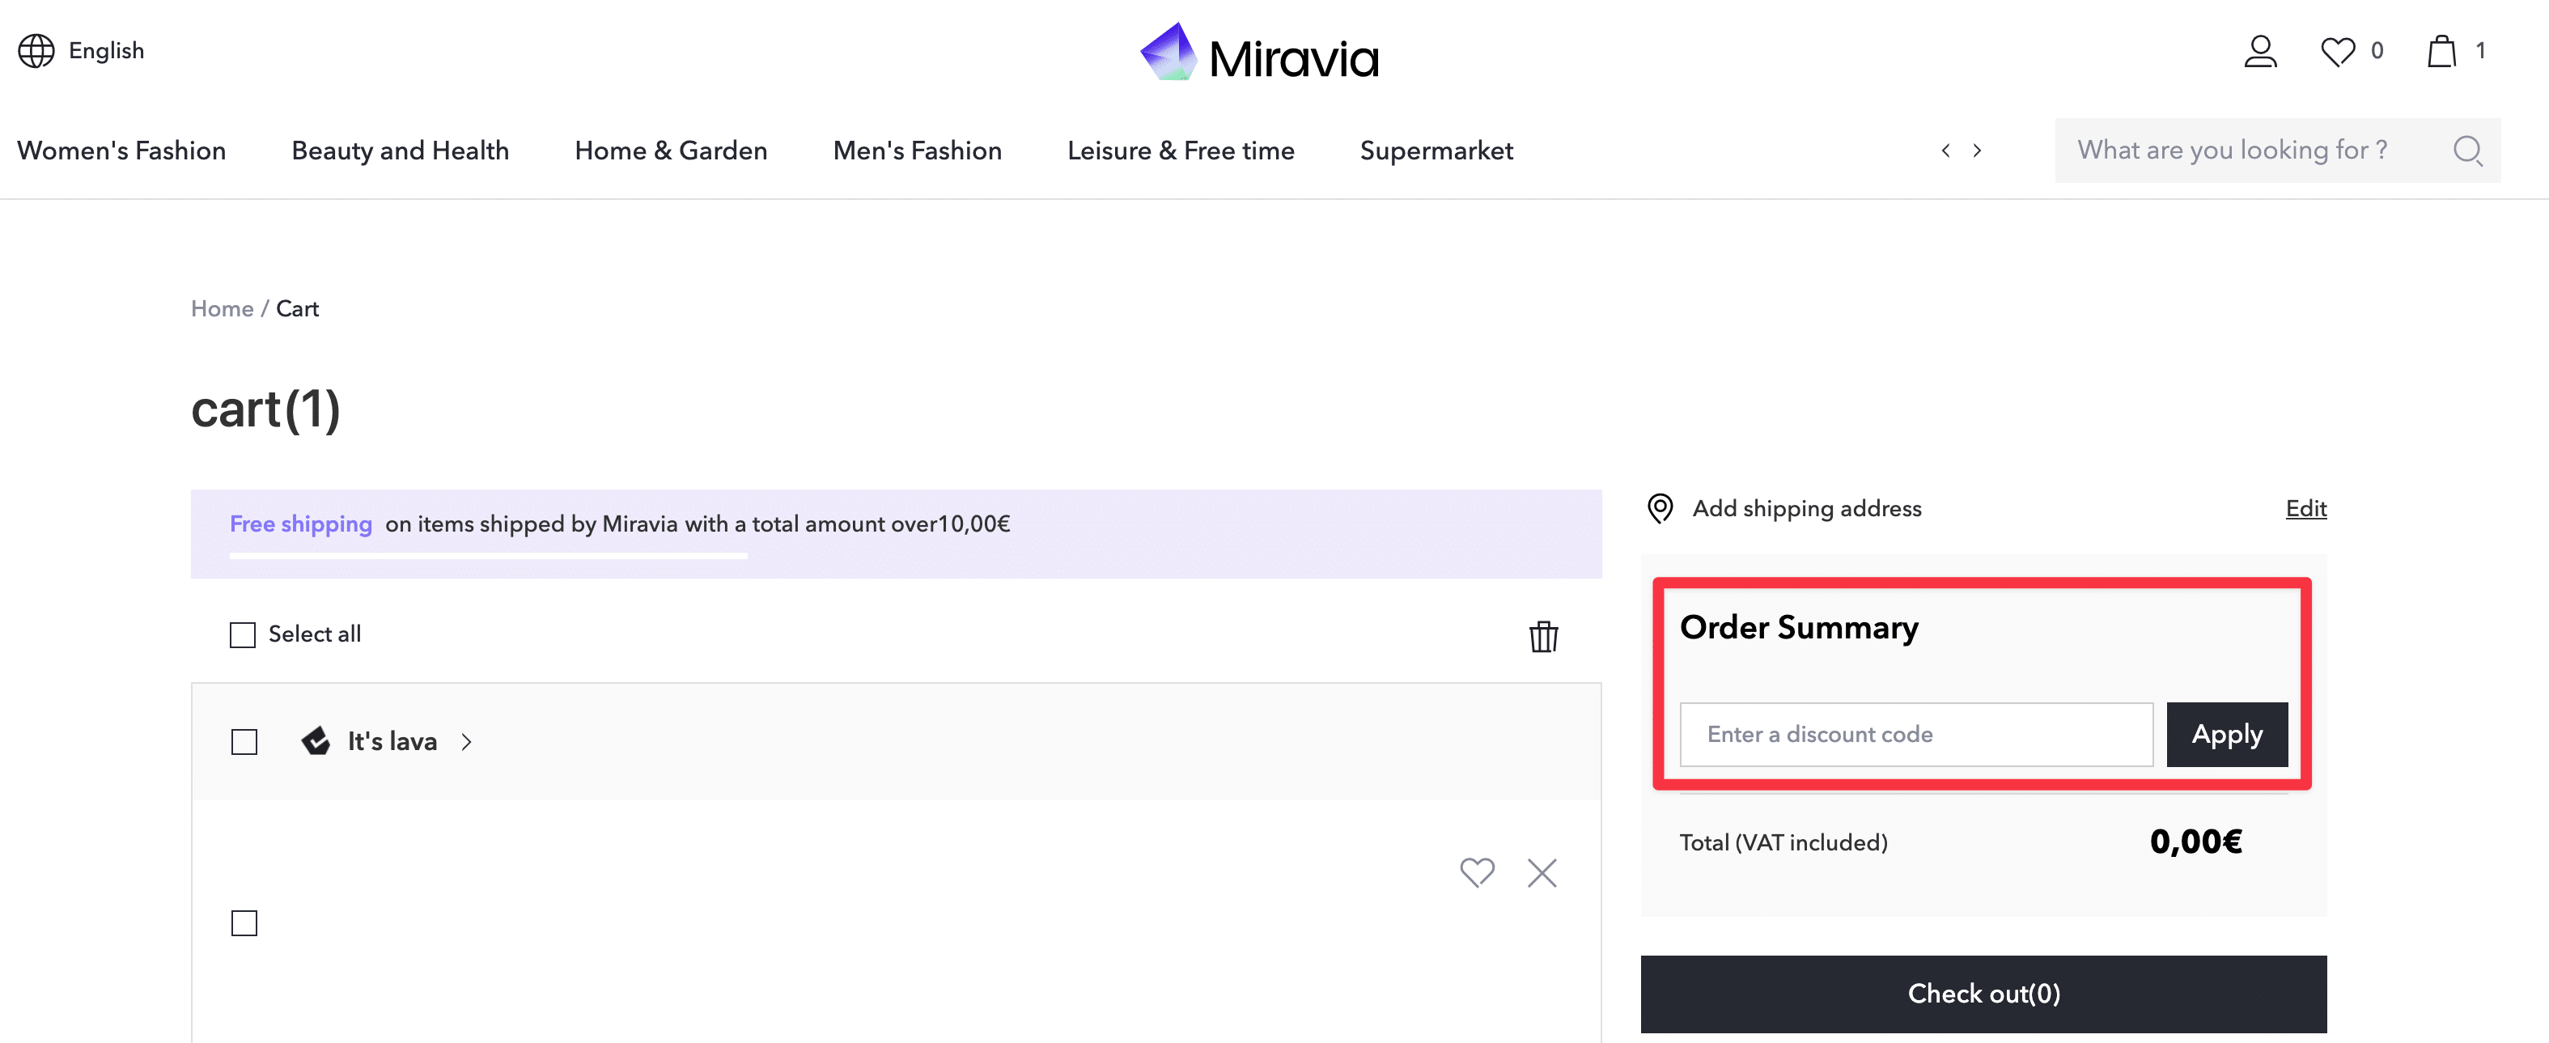Tick the item selection checkbox
The width and height of the screenshot is (2549, 1043).
[x=243, y=922]
